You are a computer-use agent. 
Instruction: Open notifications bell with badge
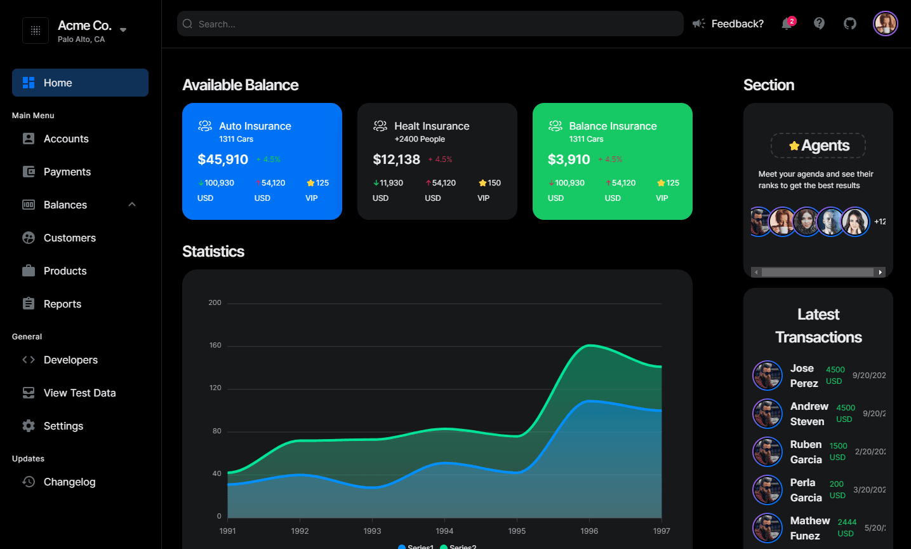[x=787, y=24]
